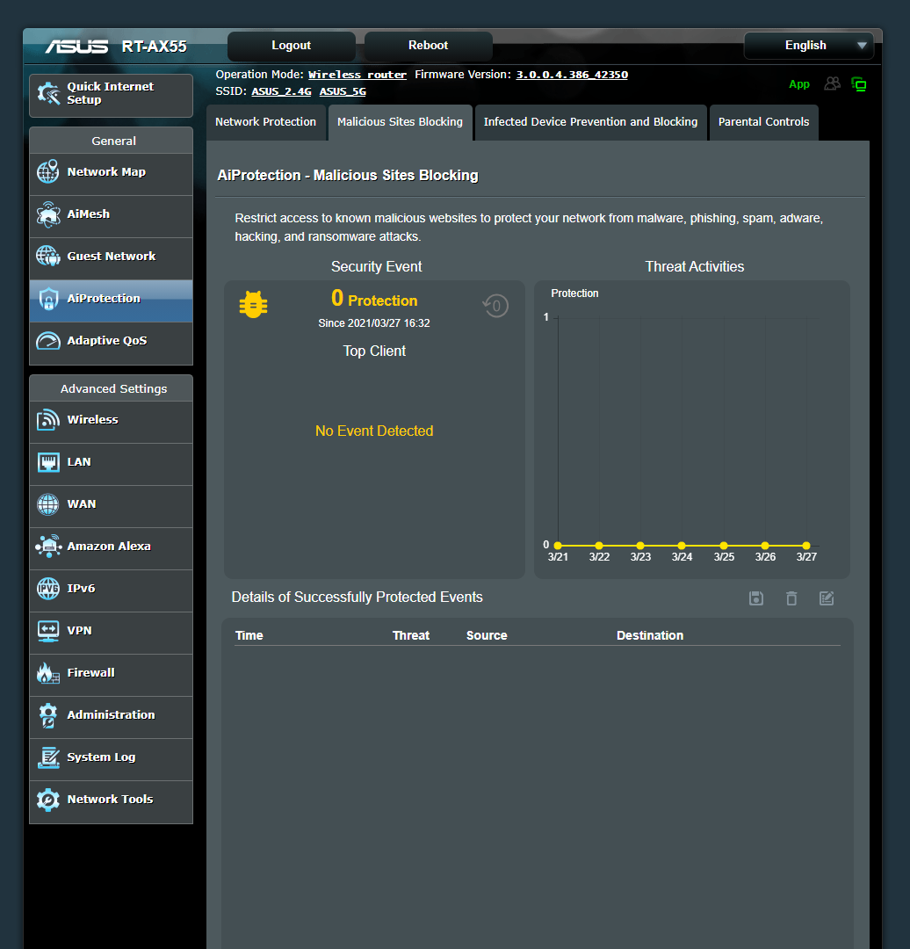Screen dimensions: 910x949
Task: Open Firewall menu label
Action: pos(90,673)
